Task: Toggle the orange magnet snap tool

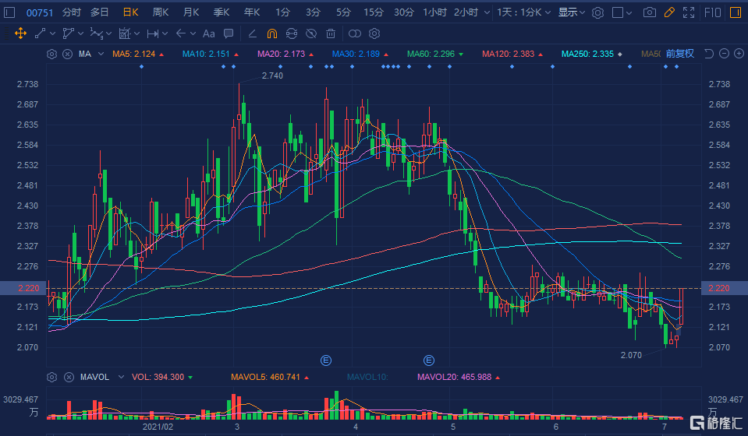Action: 272,33
